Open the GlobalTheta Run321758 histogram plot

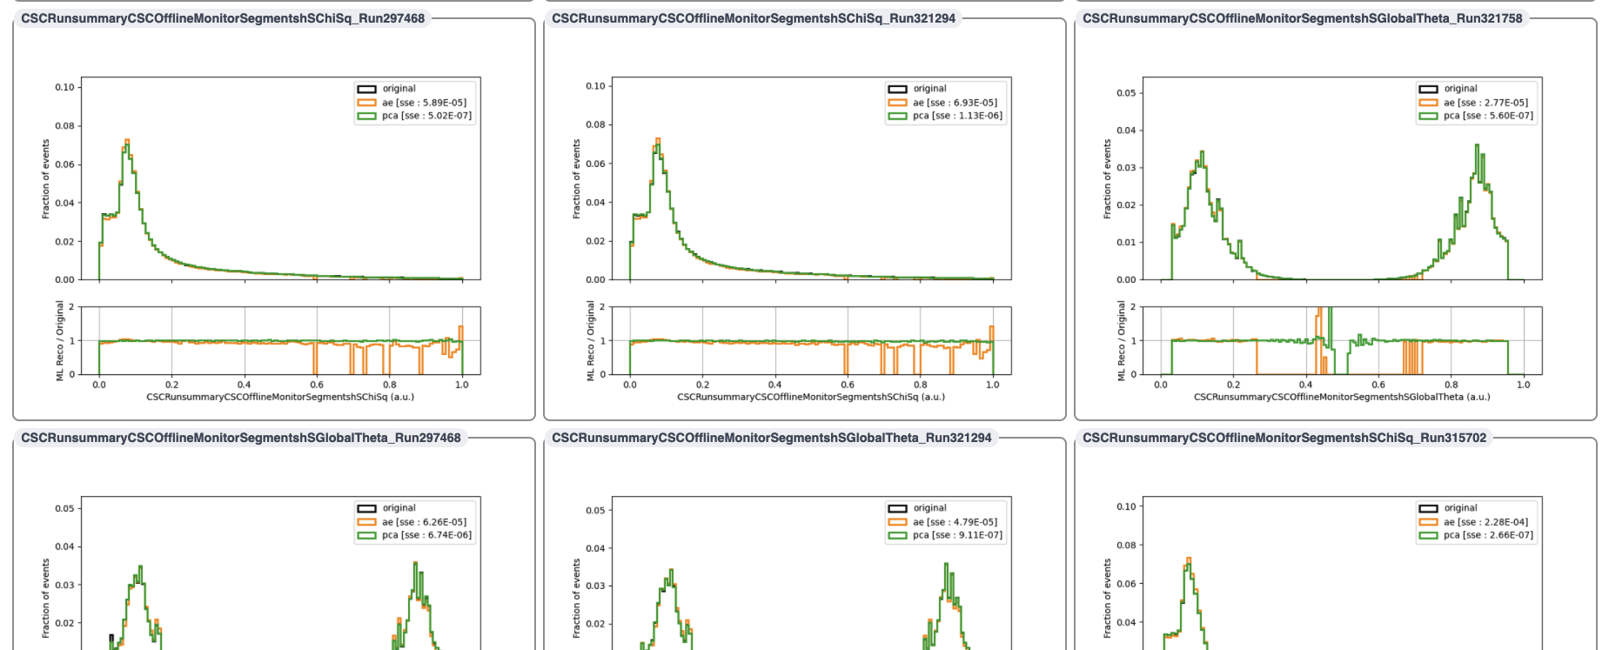(1343, 178)
